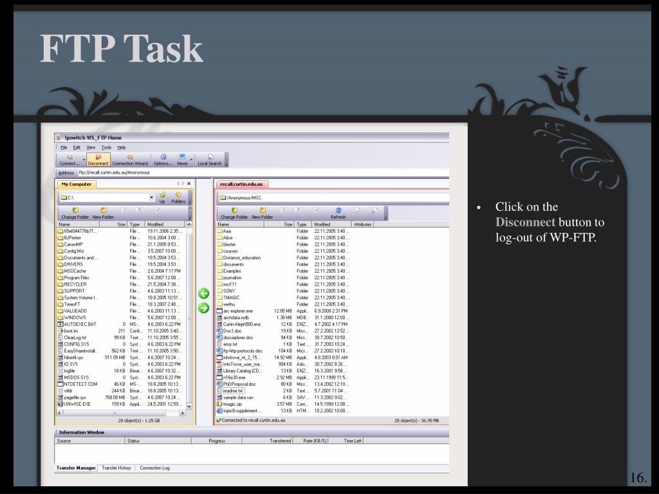Click Change Folder in My Computer pane
Image resolution: width=659 pixels, height=494 pixels.
tap(75, 214)
